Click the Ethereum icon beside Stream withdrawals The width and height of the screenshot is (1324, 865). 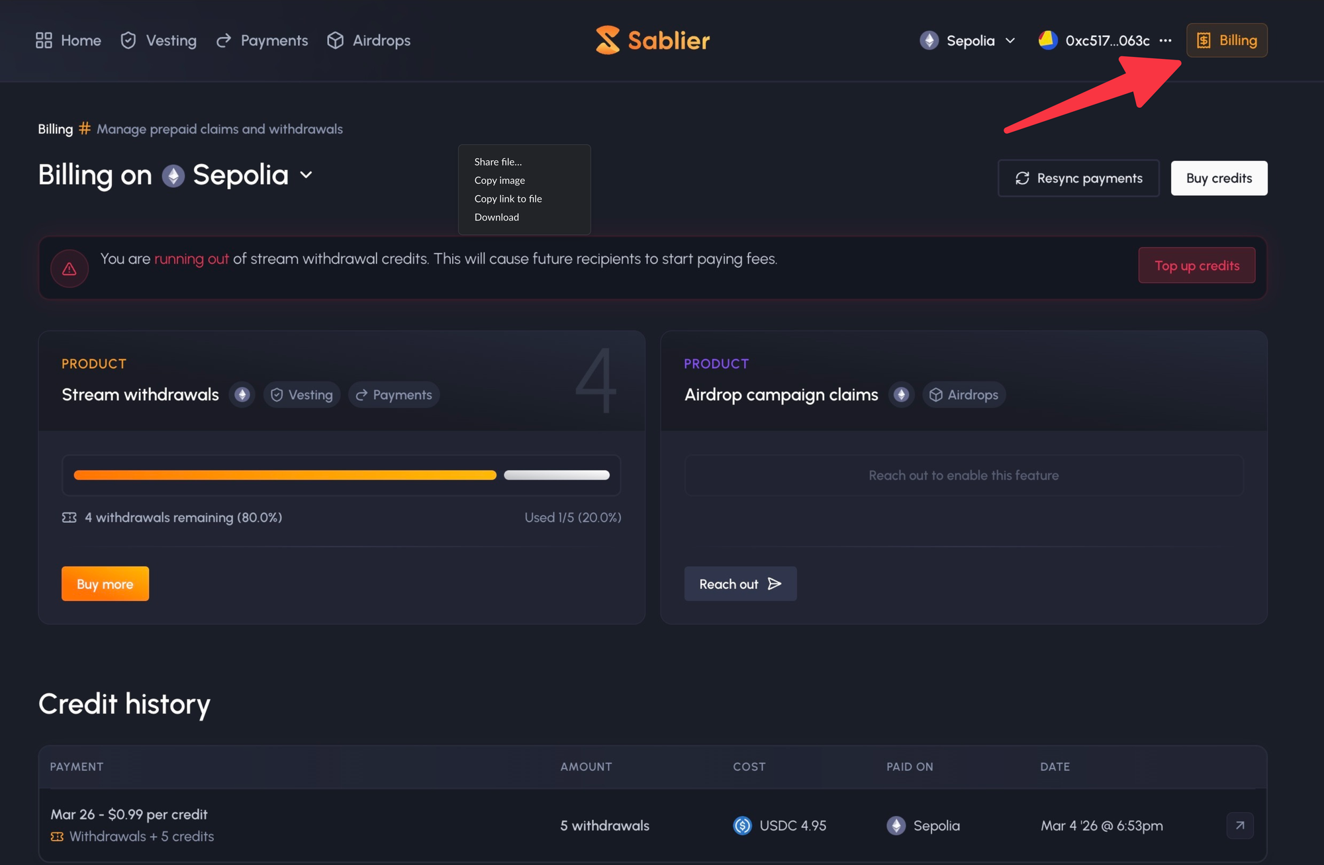(242, 395)
